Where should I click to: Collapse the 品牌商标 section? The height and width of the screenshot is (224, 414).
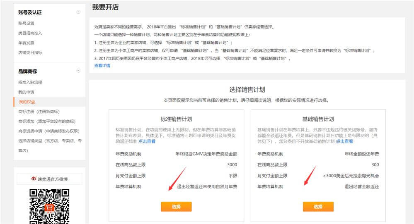point(78,71)
